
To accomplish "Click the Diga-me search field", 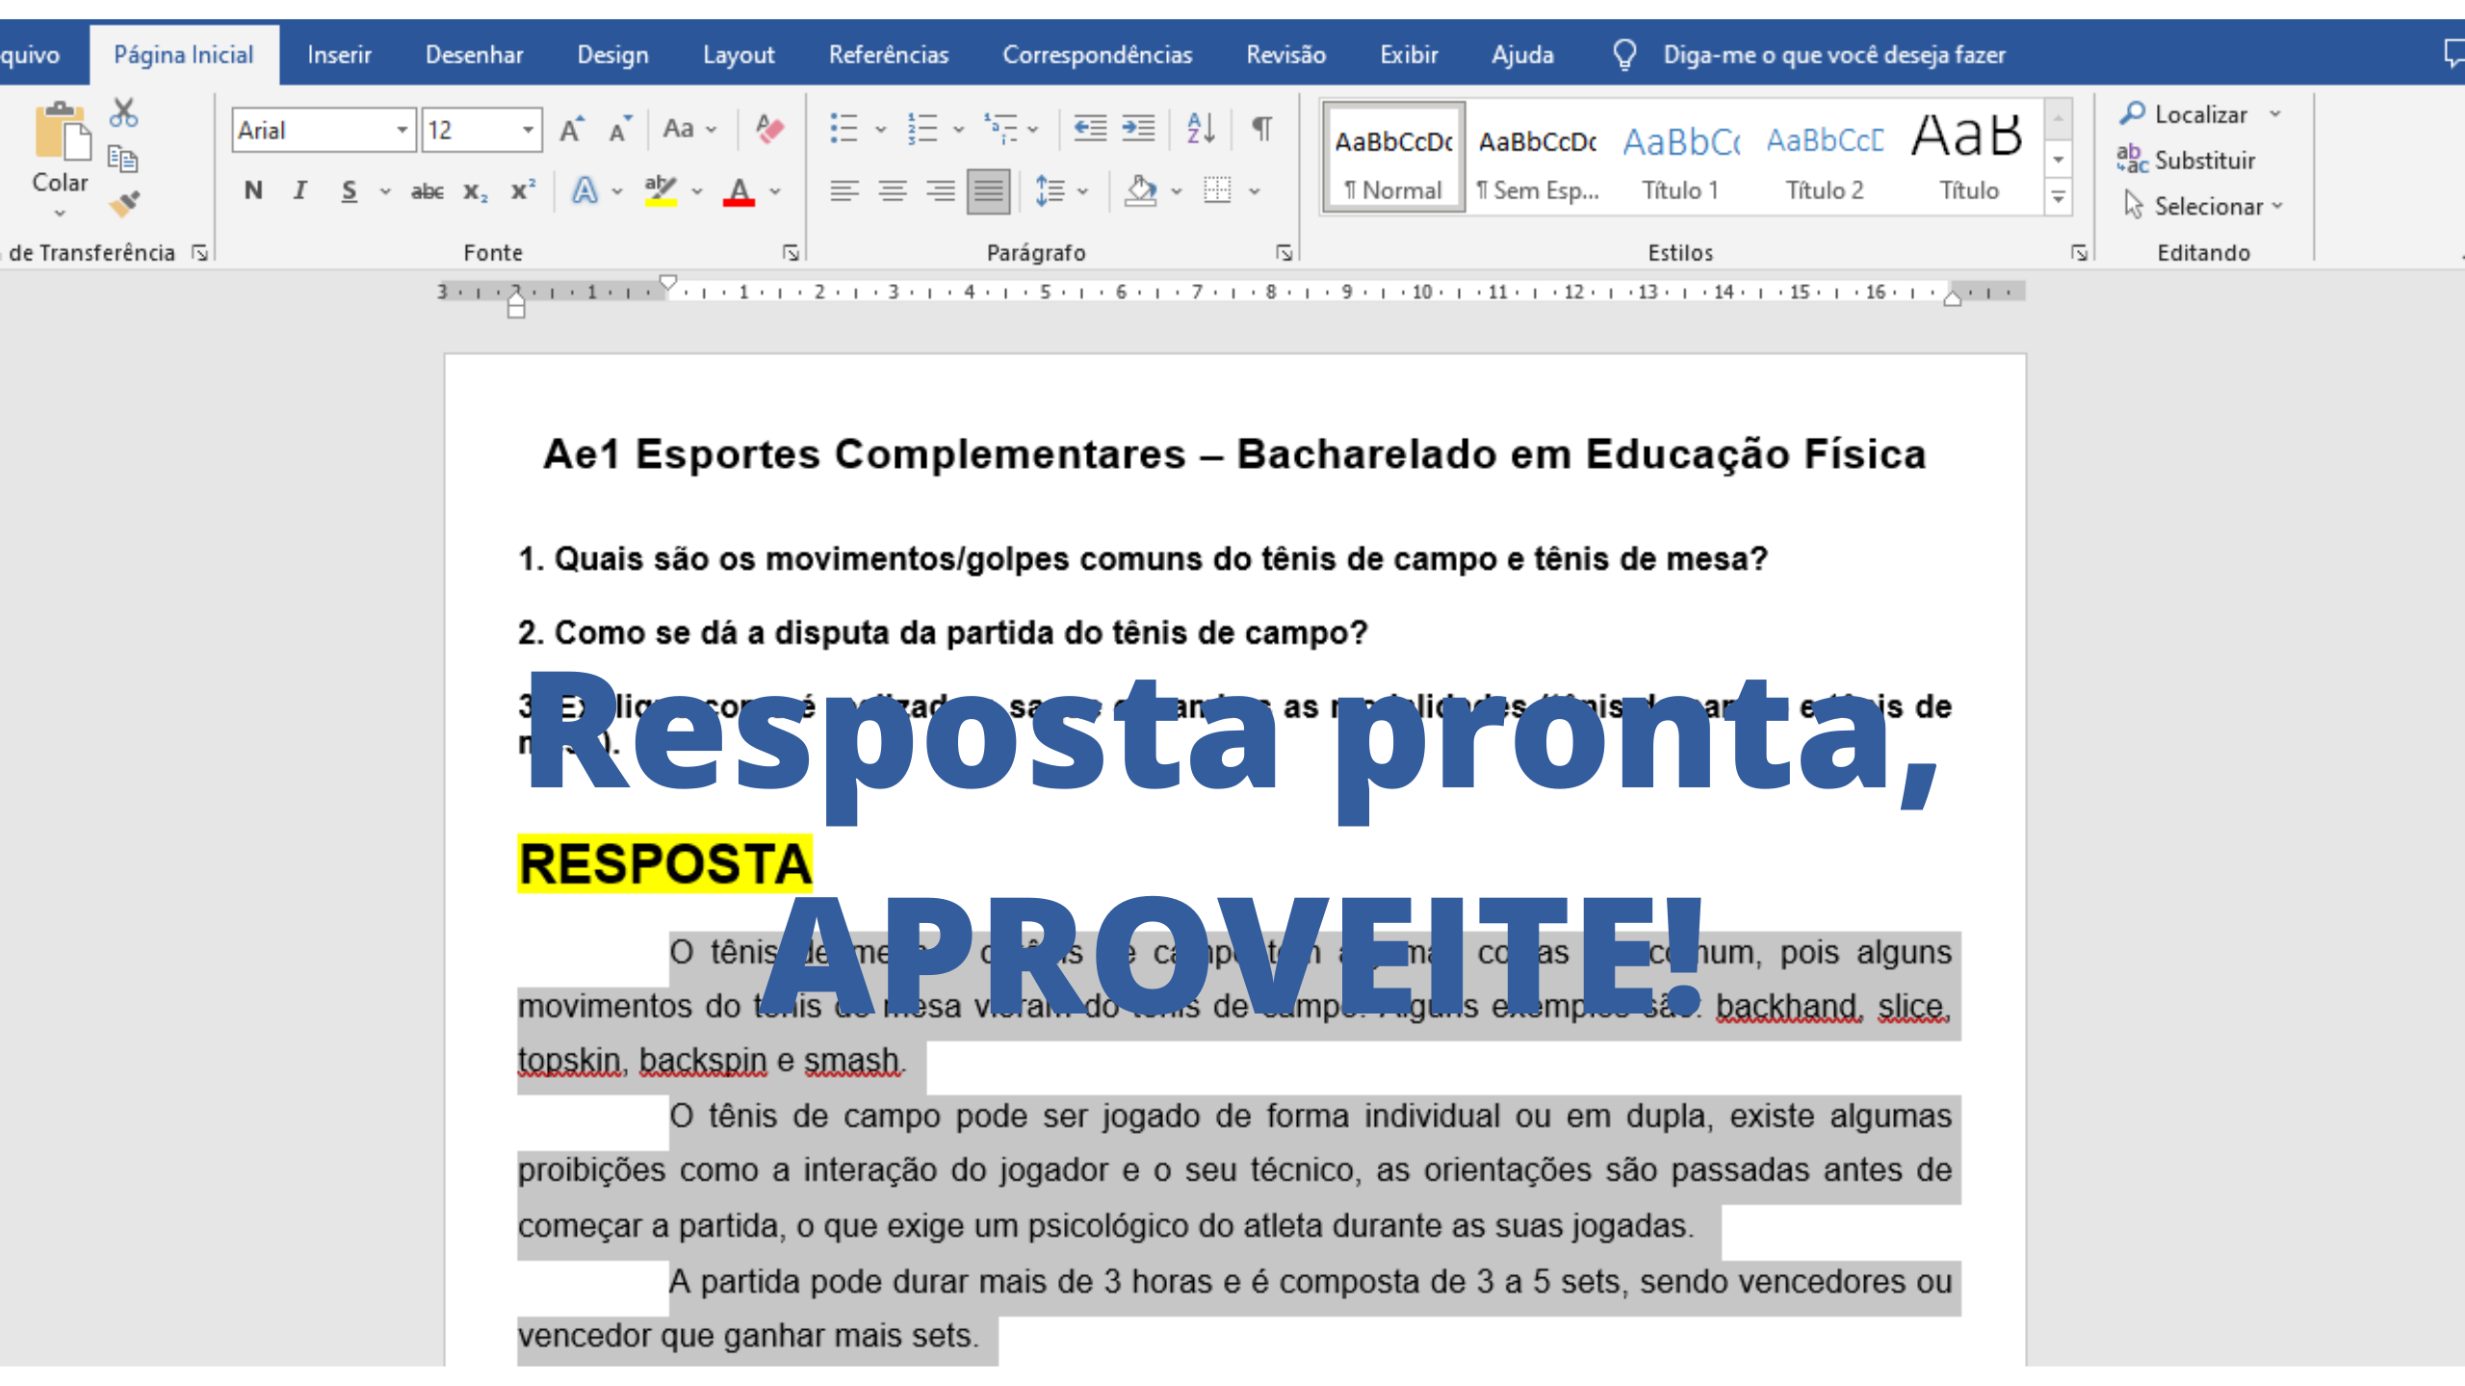I will [x=1833, y=55].
